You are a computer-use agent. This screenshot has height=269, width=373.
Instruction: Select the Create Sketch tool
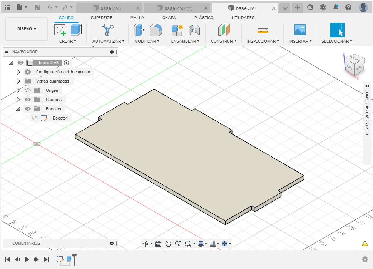coord(60,30)
